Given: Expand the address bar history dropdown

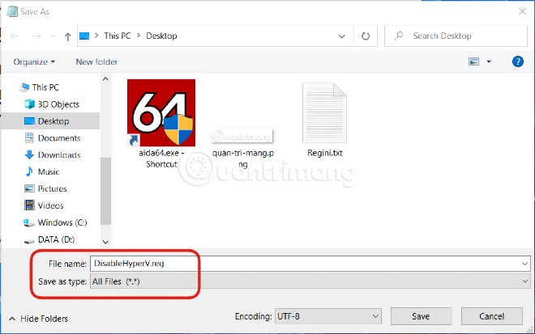Looking at the screenshot, I should point(341,36).
